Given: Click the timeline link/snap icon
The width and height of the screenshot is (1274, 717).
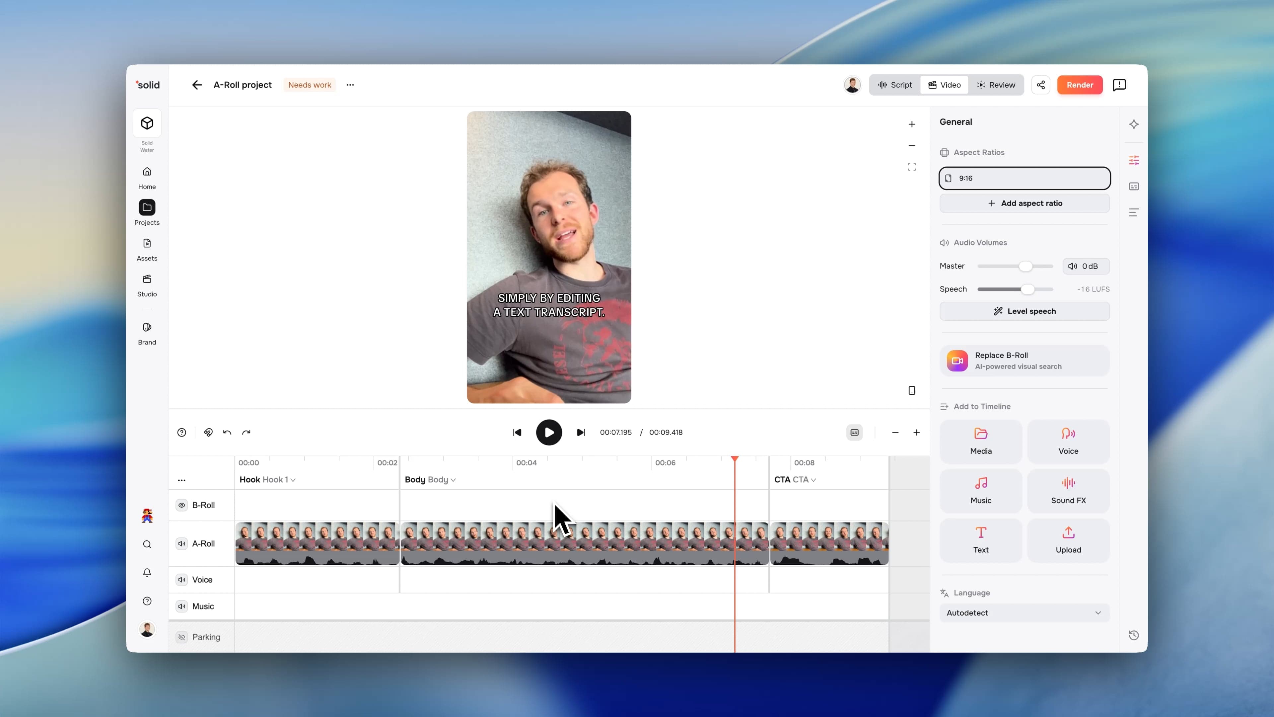Looking at the screenshot, I should click(208, 433).
